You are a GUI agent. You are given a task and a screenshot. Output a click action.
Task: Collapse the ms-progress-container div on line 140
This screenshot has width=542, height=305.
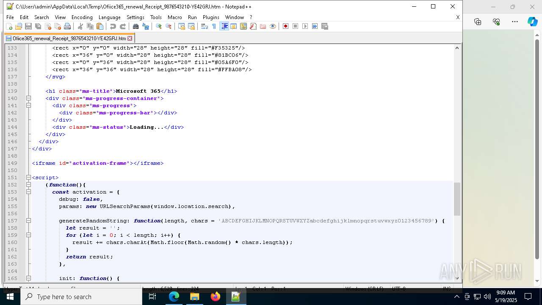pos(28,98)
